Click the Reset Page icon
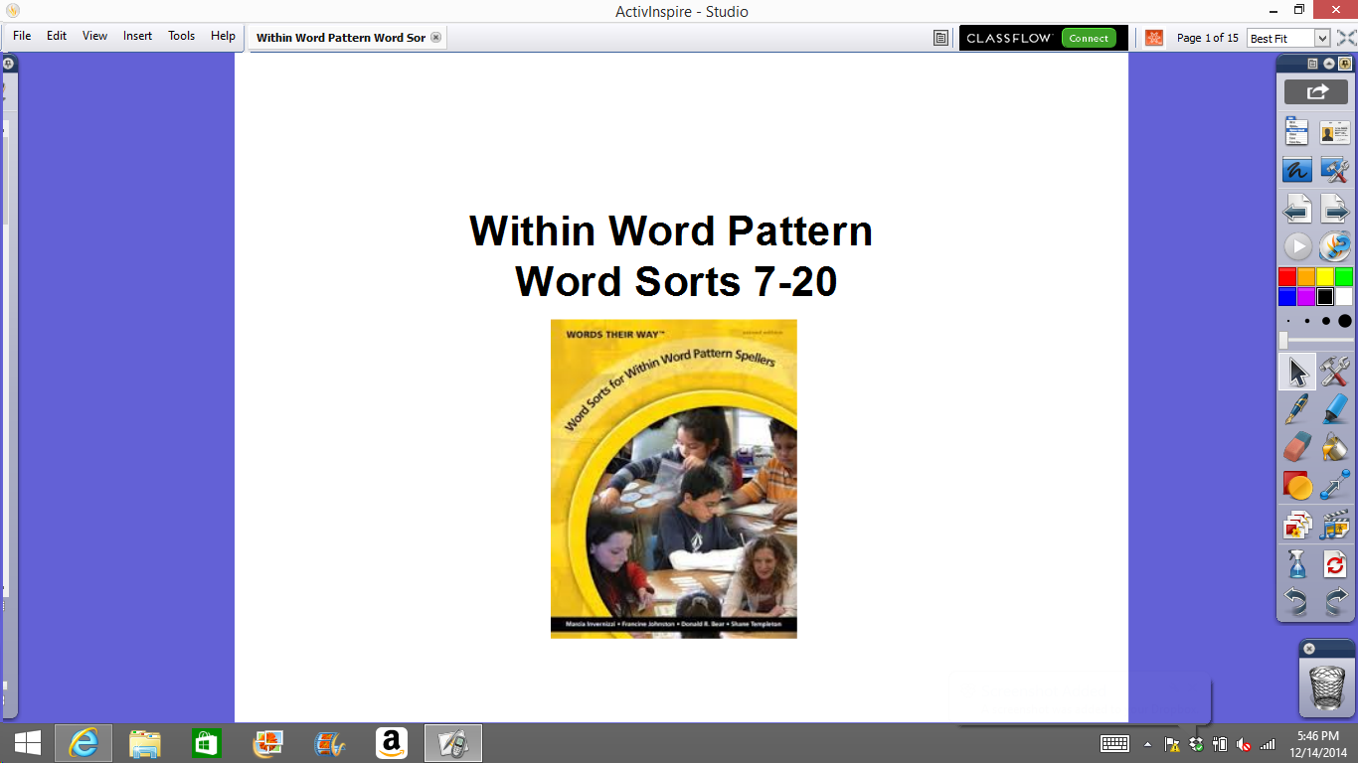The height and width of the screenshot is (763, 1358). (1334, 564)
